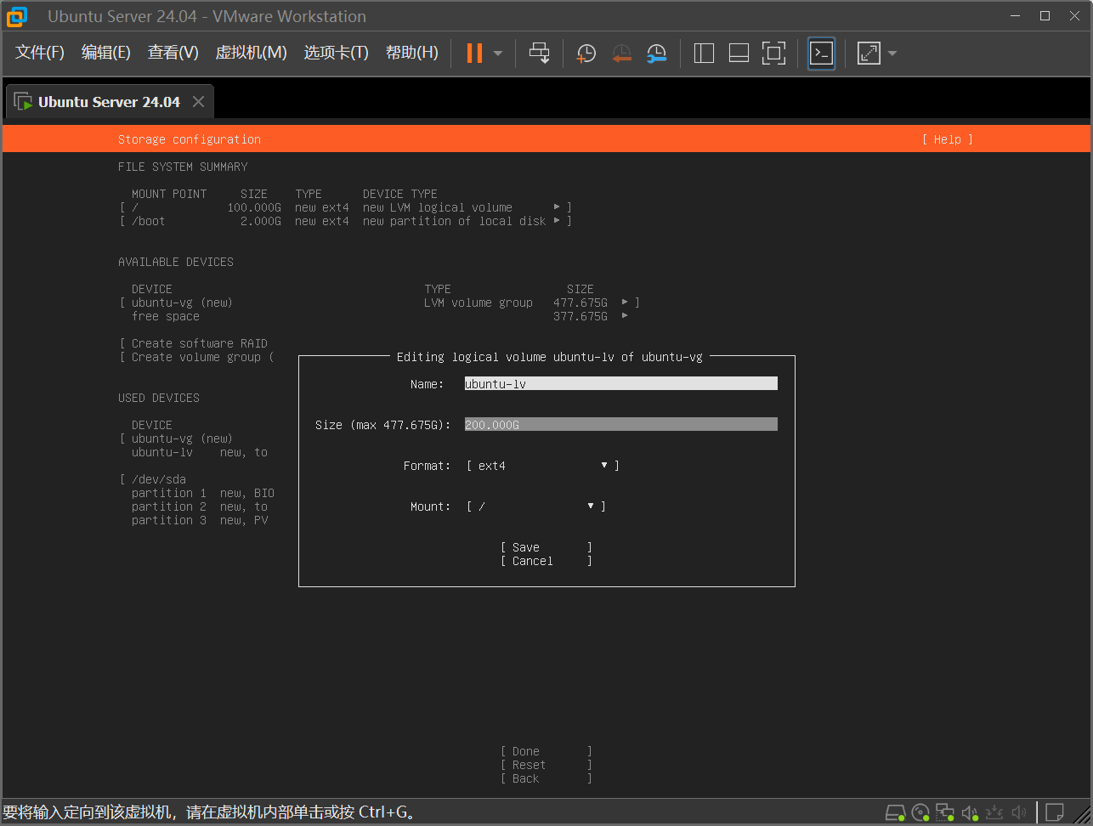Click the Ctrl+G input hint in status bar
The width and height of the screenshot is (1093, 826).
click(x=210, y=812)
